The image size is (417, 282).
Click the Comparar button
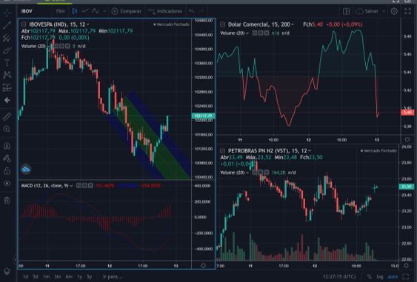pos(127,11)
